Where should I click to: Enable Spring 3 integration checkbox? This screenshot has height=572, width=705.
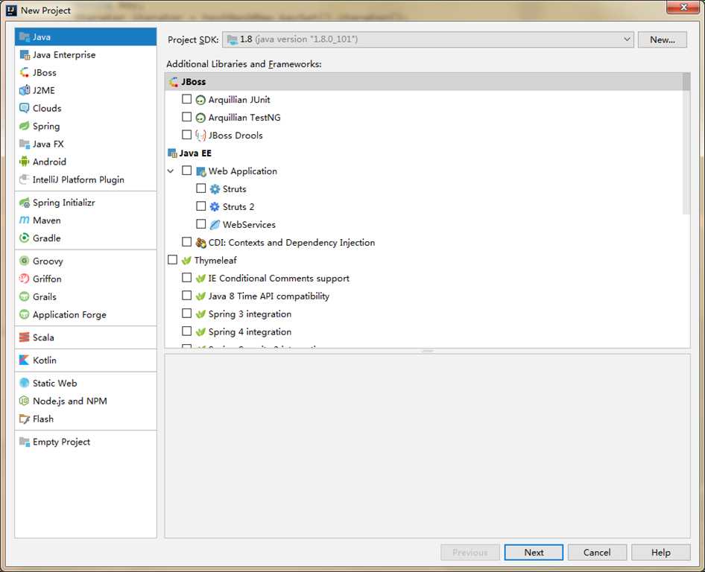(186, 313)
